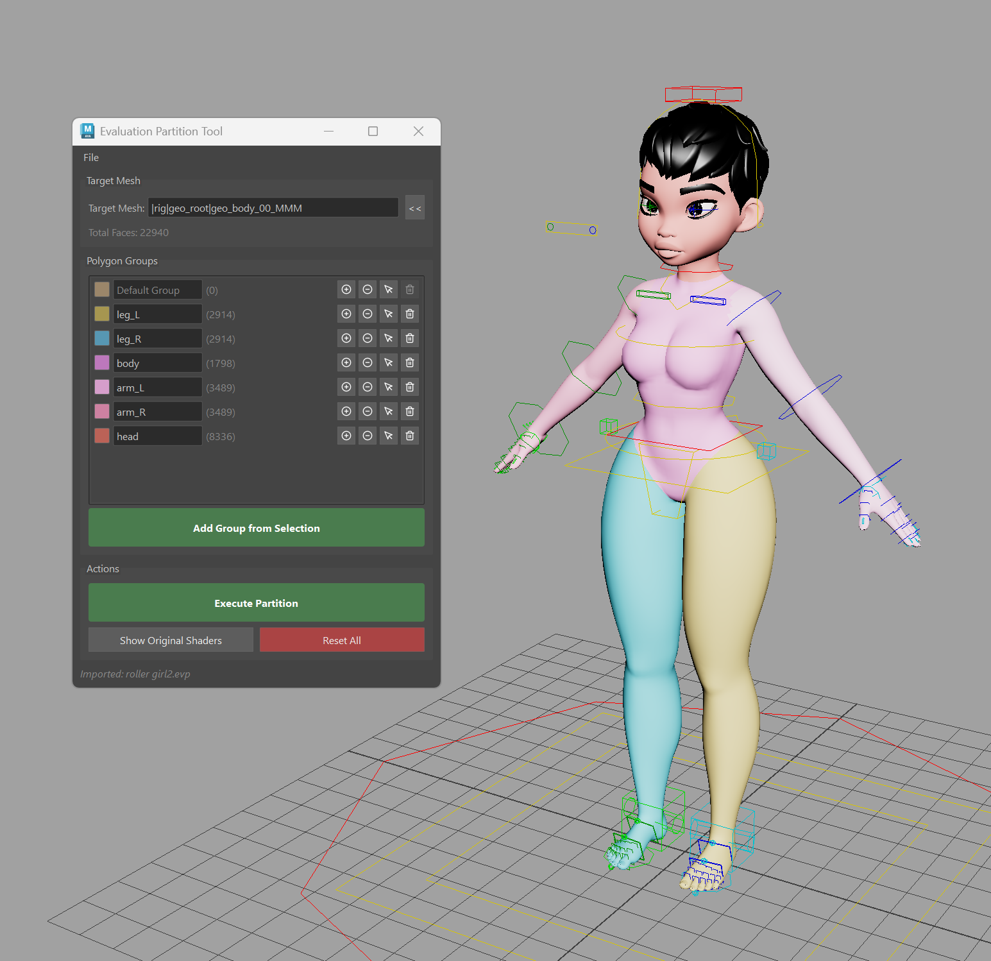Click Add Group from Selection
Viewport: 991px width, 961px height.
tap(256, 527)
